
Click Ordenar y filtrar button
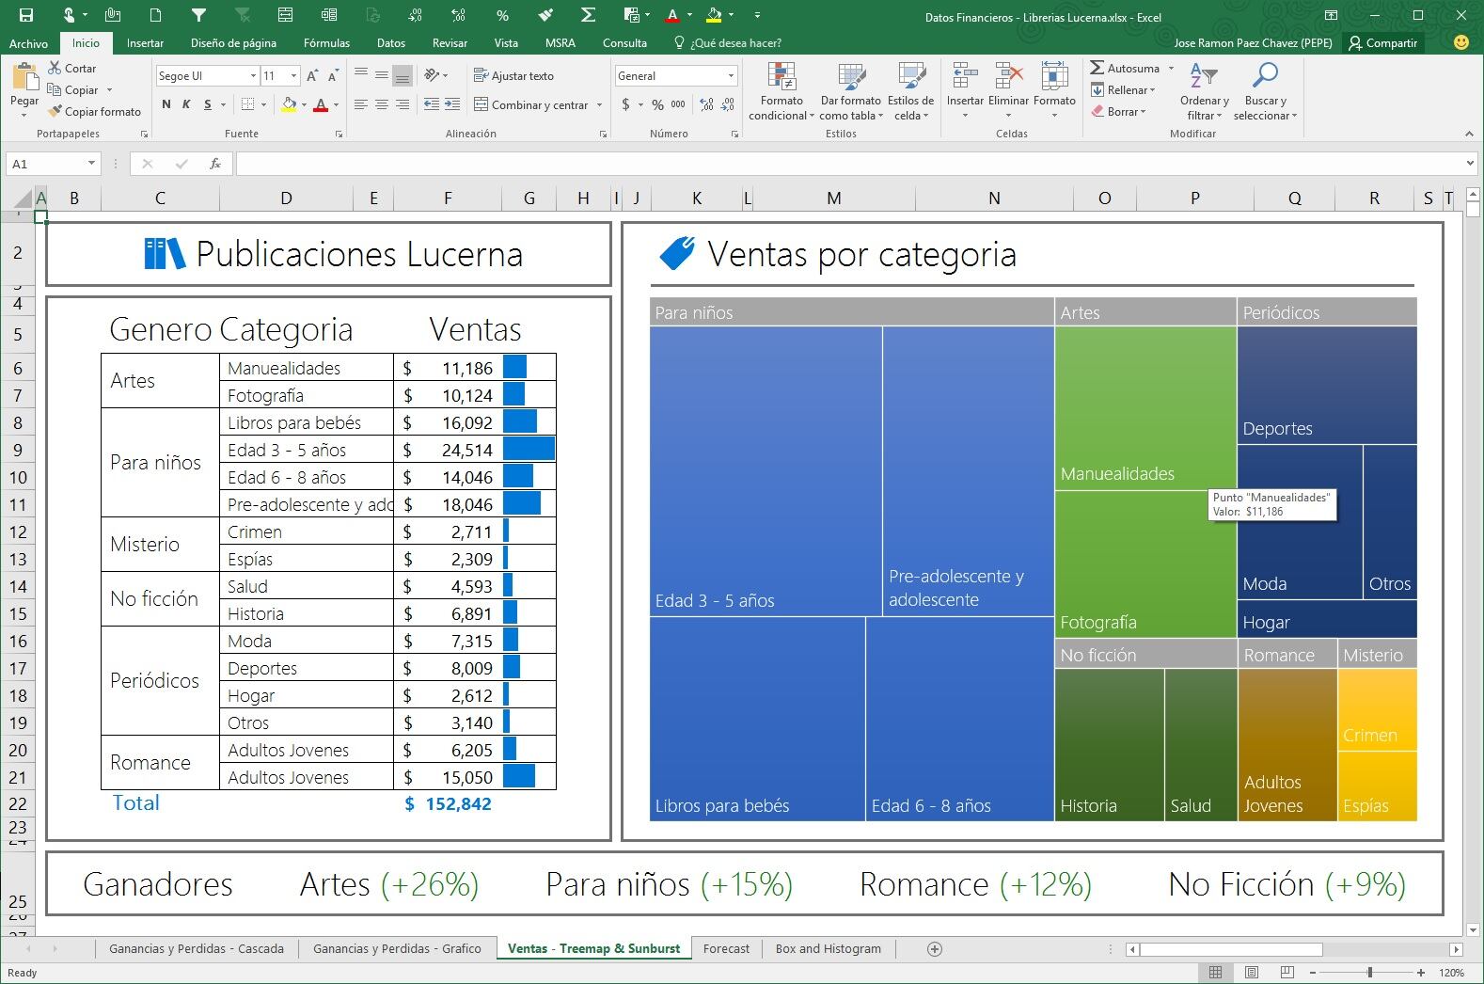[1205, 91]
